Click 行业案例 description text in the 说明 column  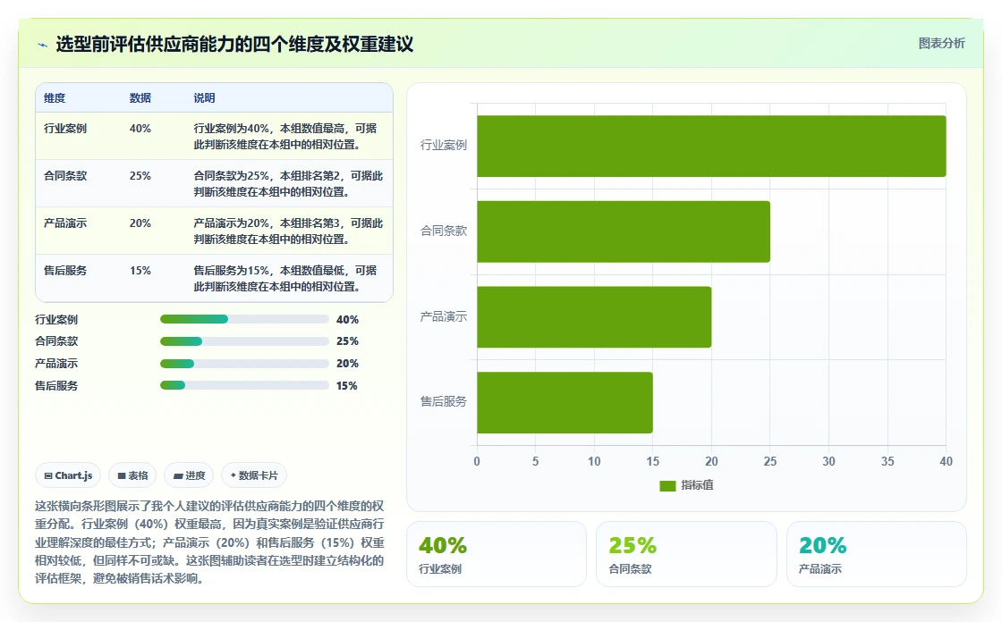click(x=285, y=136)
